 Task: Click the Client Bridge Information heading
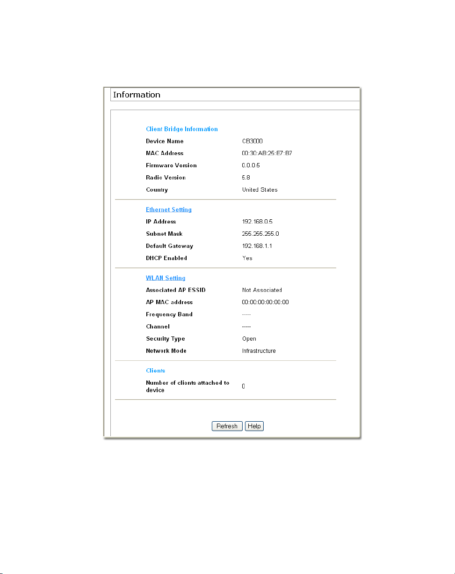182,129
